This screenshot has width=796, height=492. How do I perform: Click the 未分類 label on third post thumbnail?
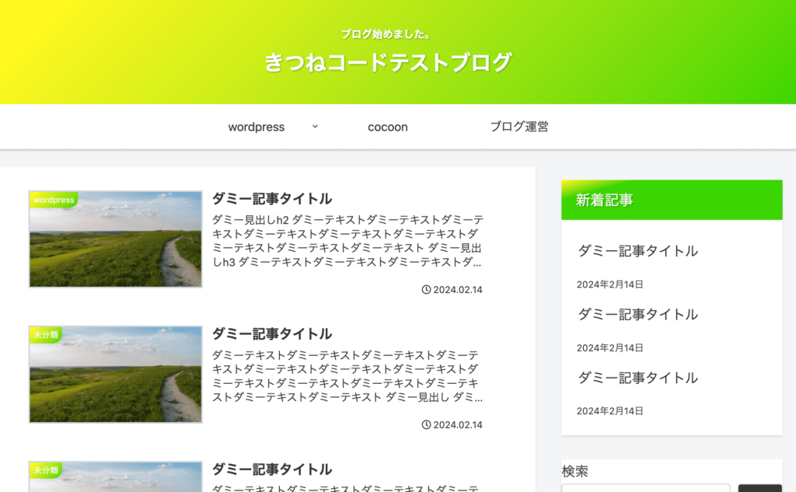[46, 470]
